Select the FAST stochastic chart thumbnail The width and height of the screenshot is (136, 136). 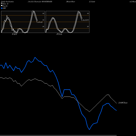(23, 22)
